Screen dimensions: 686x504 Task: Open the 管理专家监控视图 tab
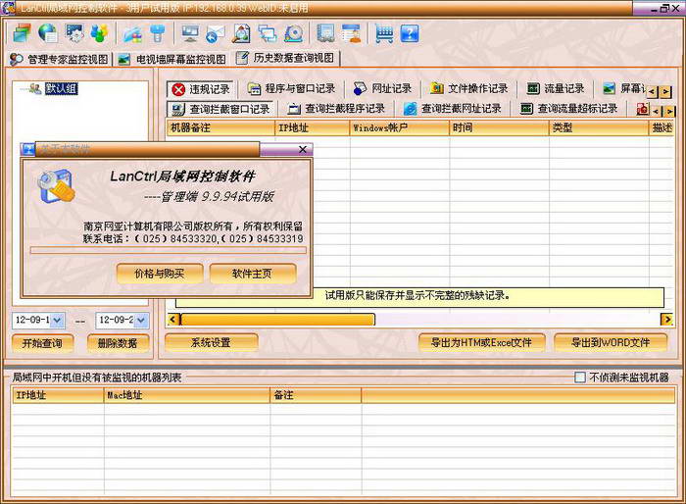click(x=60, y=59)
